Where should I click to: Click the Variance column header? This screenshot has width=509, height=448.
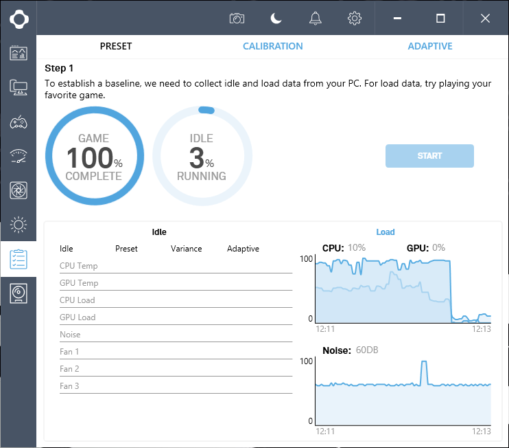click(x=187, y=249)
